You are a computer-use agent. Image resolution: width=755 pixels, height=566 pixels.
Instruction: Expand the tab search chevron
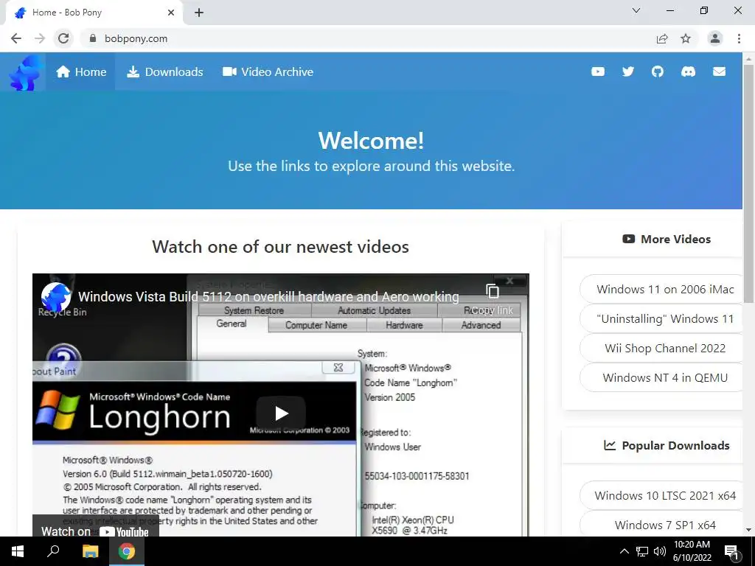pyautogui.click(x=636, y=10)
